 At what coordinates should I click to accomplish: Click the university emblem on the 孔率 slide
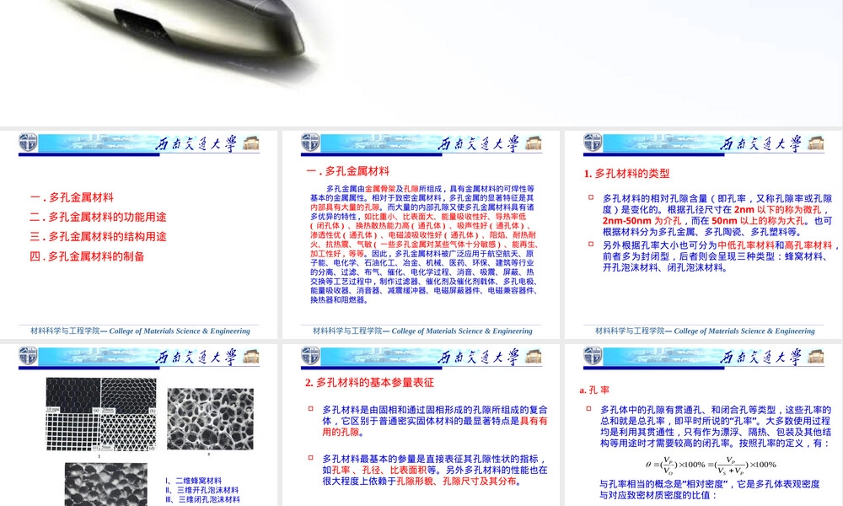pos(593,356)
